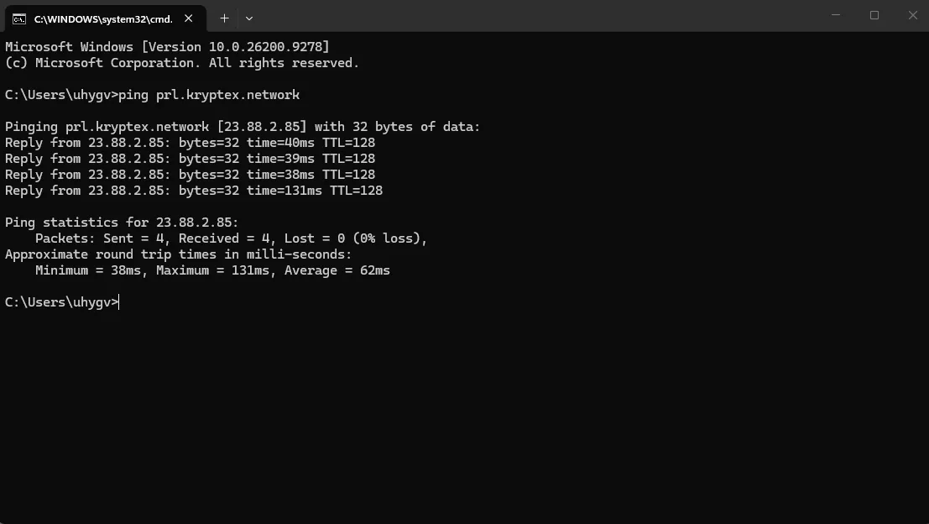Click the reply line showing time=40ms
This screenshot has height=524, width=929.
190,143
